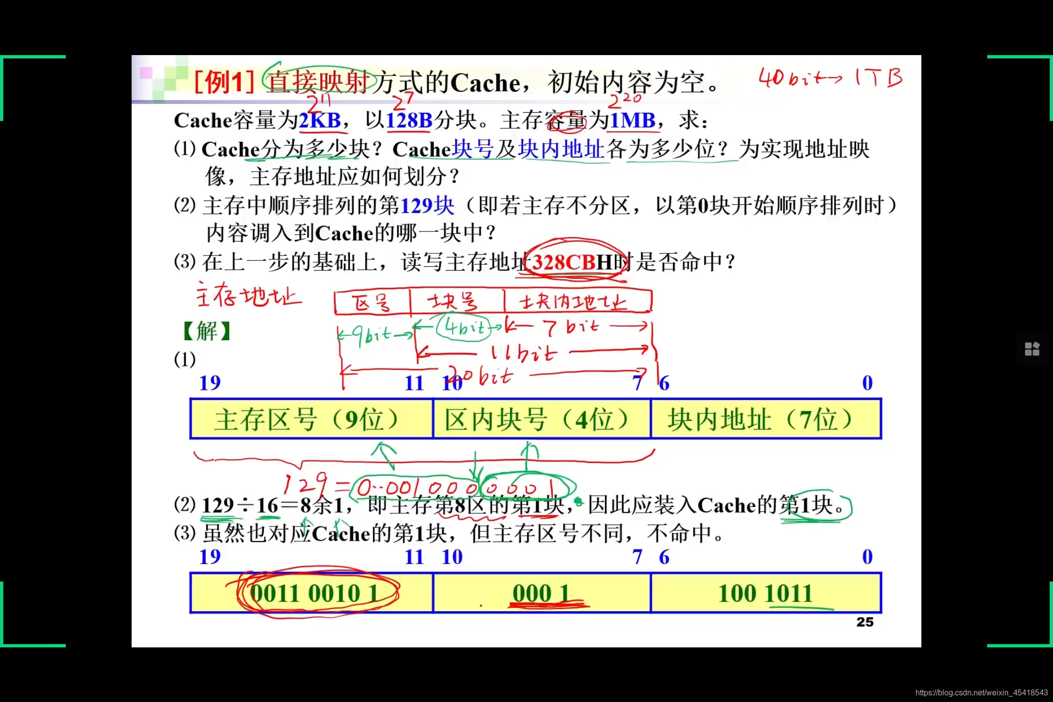
Task: Click the 块内地址 header in red diagram
Action: [x=573, y=301]
